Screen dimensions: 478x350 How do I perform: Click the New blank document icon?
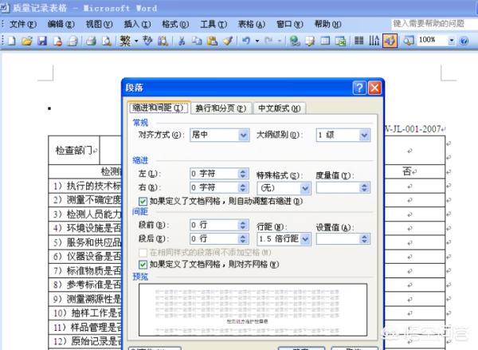pos(12,41)
